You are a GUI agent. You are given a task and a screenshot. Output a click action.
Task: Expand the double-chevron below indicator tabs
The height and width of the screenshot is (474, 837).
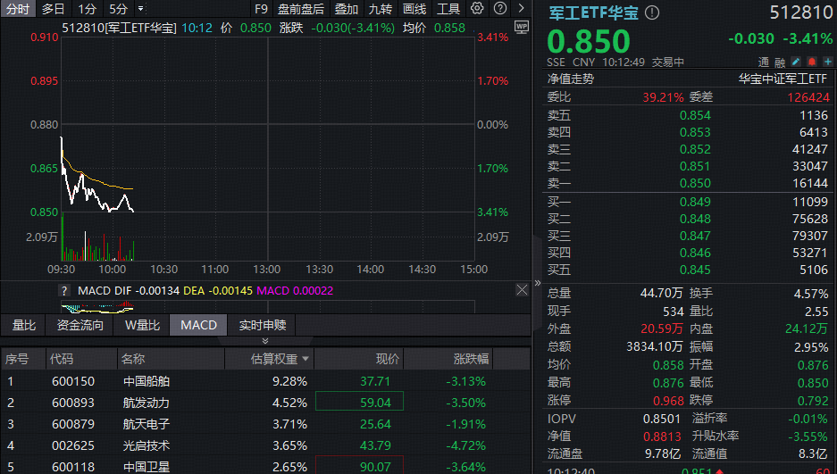(264, 341)
